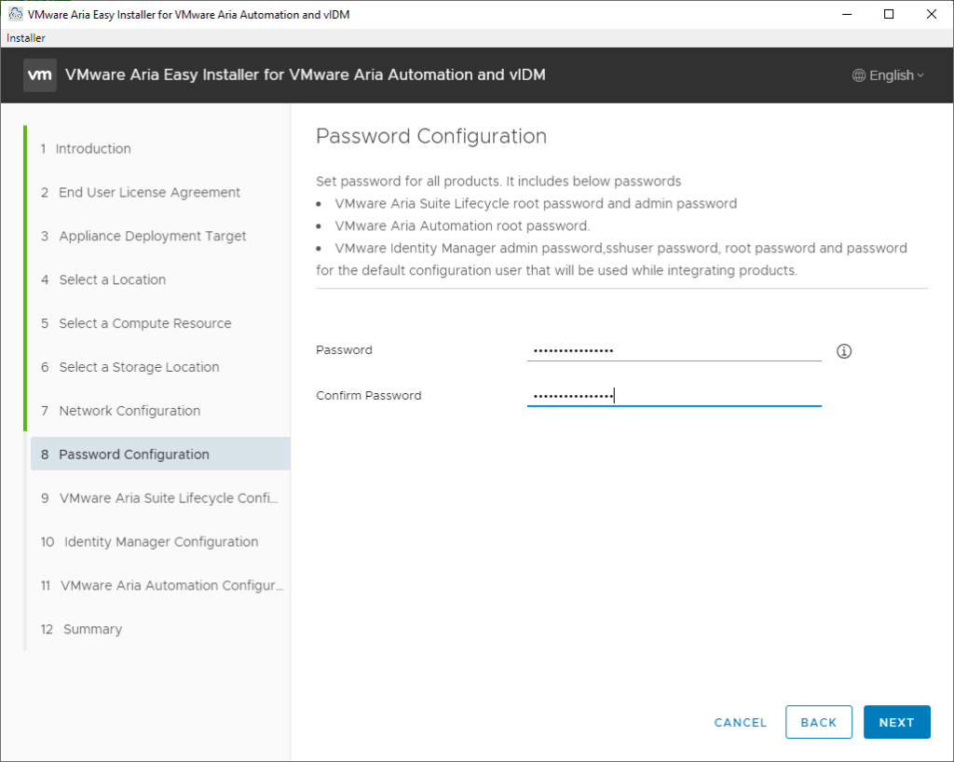Click the globe language icon
The height and width of the screenshot is (762, 954).
tap(859, 75)
